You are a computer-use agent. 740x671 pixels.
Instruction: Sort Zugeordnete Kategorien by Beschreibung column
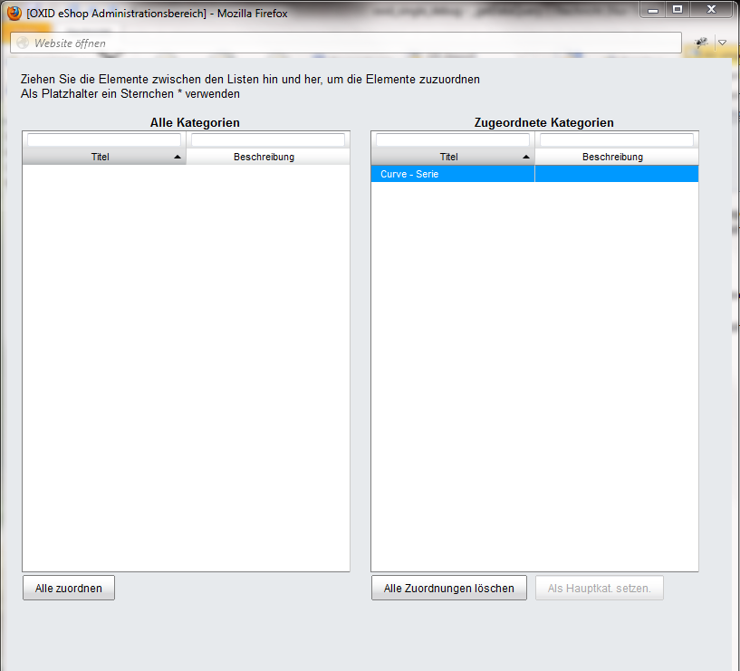pyautogui.click(x=612, y=157)
